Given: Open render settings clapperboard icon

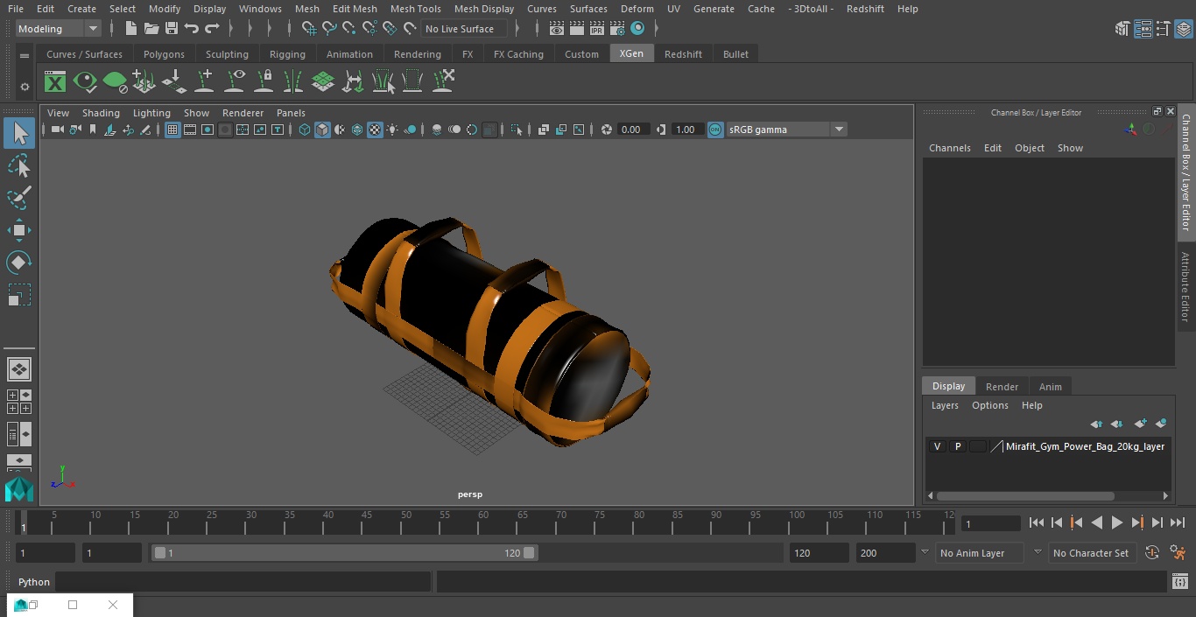Looking at the screenshot, I should pos(617,29).
